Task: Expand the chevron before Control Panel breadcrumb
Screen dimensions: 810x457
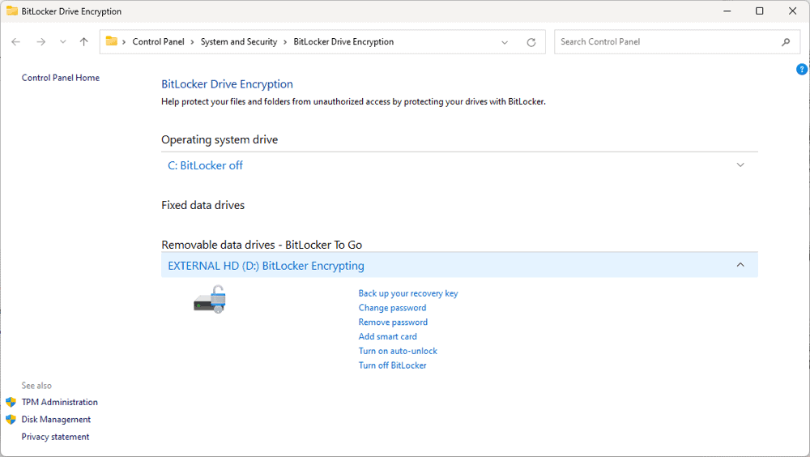Action: (x=124, y=42)
